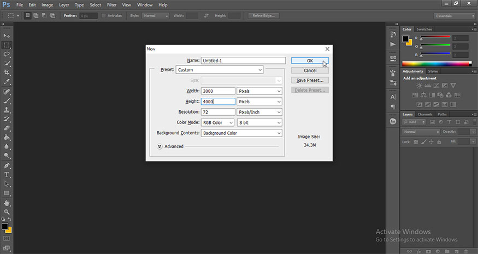
Task: Open the Essentials workspace dropdown
Action: (455, 16)
